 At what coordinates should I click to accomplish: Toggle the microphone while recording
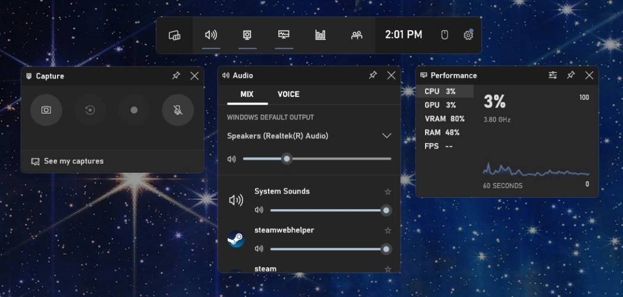178,110
